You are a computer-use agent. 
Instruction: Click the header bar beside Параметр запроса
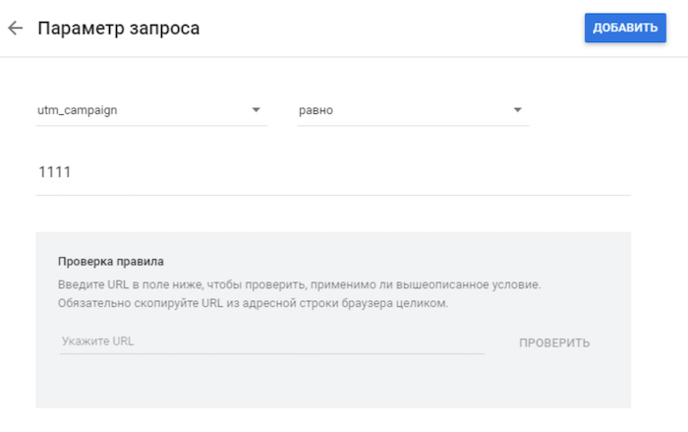click(x=390, y=29)
